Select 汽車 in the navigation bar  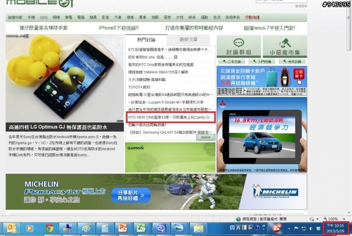tap(118, 17)
